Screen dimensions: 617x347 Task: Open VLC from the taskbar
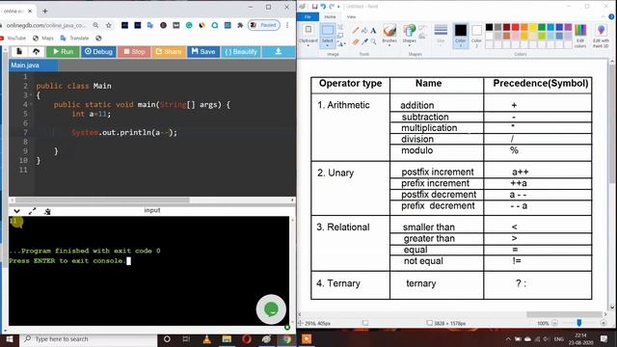pos(206,338)
